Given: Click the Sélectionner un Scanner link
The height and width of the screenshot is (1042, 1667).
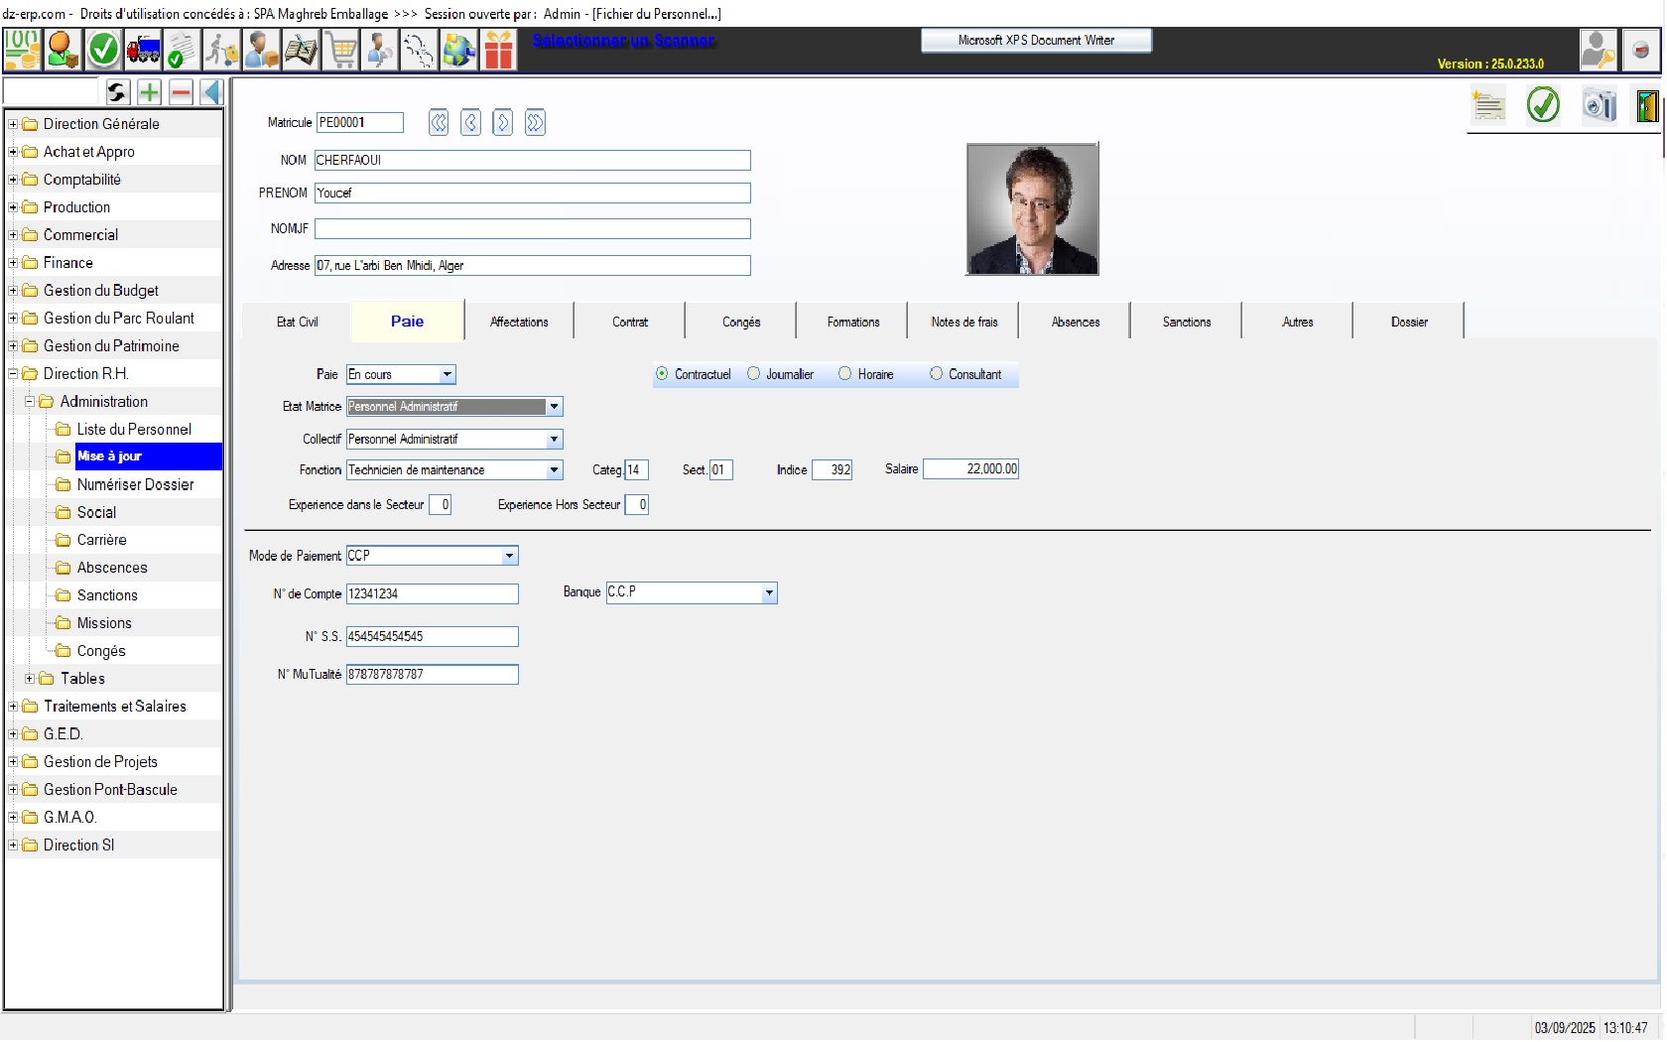Looking at the screenshot, I should pyautogui.click(x=623, y=41).
